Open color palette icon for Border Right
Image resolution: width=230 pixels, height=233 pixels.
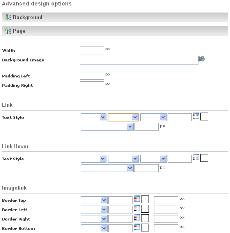point(137,217)
